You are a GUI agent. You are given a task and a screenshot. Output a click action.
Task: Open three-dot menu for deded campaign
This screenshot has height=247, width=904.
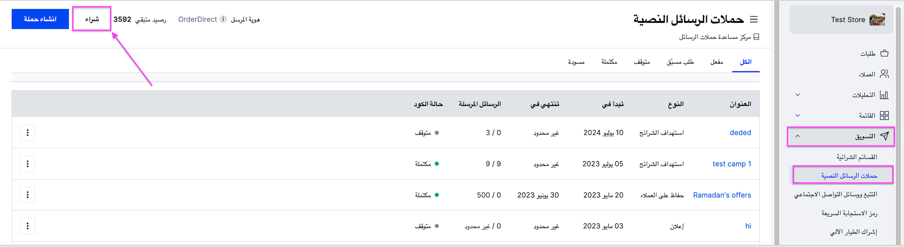point(27,133)
